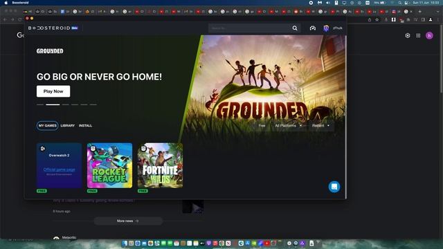Click More news in the background page
The image size is (443, 249).
(x=128, y=221)
